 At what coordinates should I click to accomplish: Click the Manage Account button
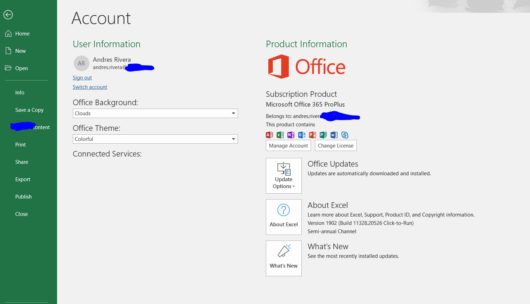coord(288,146)
